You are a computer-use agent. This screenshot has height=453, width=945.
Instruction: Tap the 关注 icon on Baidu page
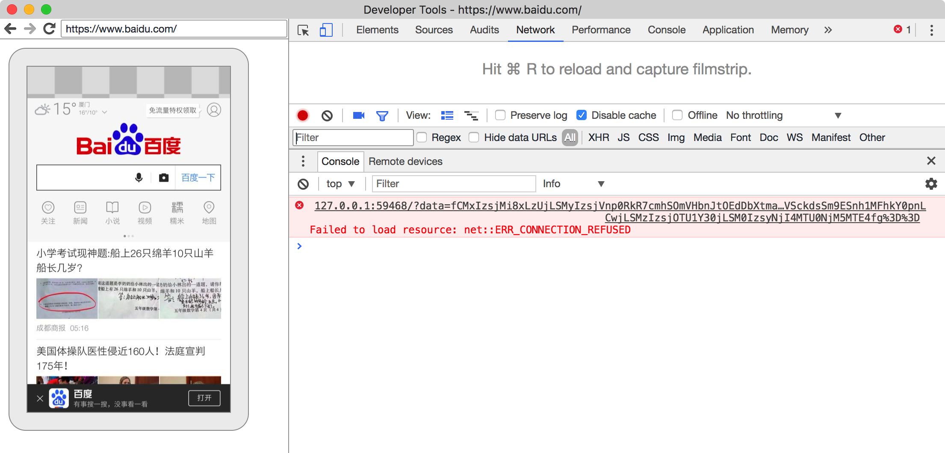[x=48, y=213]
